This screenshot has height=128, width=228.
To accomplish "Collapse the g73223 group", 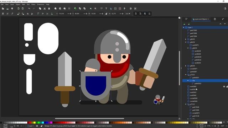I will (x=186, y=75).
